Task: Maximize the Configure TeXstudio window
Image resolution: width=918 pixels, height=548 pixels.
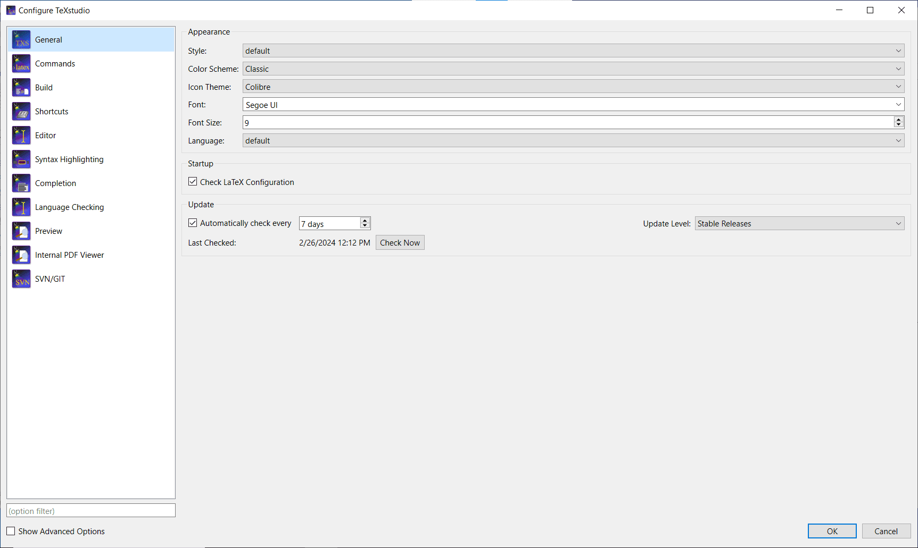Action: coord(870,10)
